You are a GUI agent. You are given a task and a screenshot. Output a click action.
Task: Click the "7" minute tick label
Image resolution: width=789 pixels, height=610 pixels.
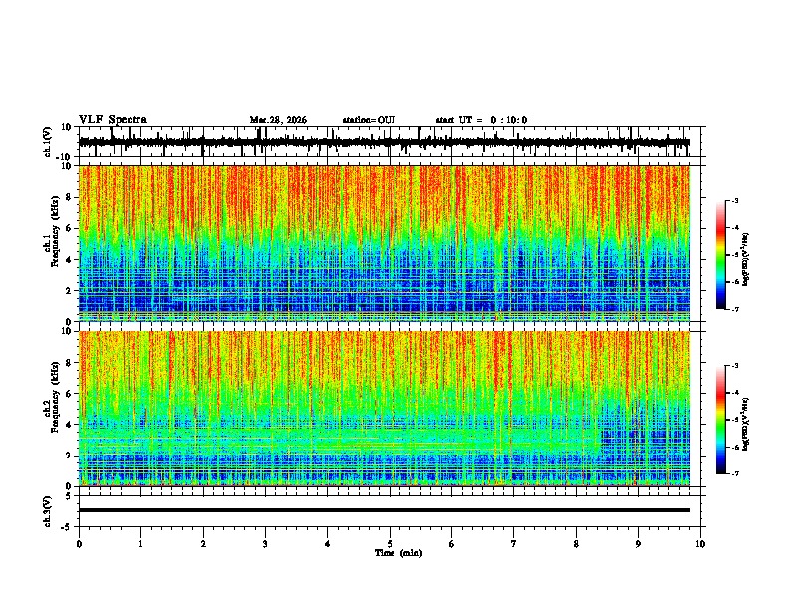point(514,544)
